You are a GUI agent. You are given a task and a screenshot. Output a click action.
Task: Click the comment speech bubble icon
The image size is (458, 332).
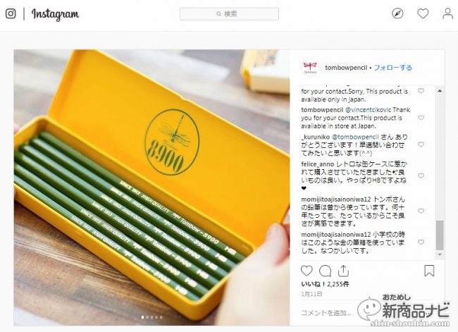click(x=325, y=271)
